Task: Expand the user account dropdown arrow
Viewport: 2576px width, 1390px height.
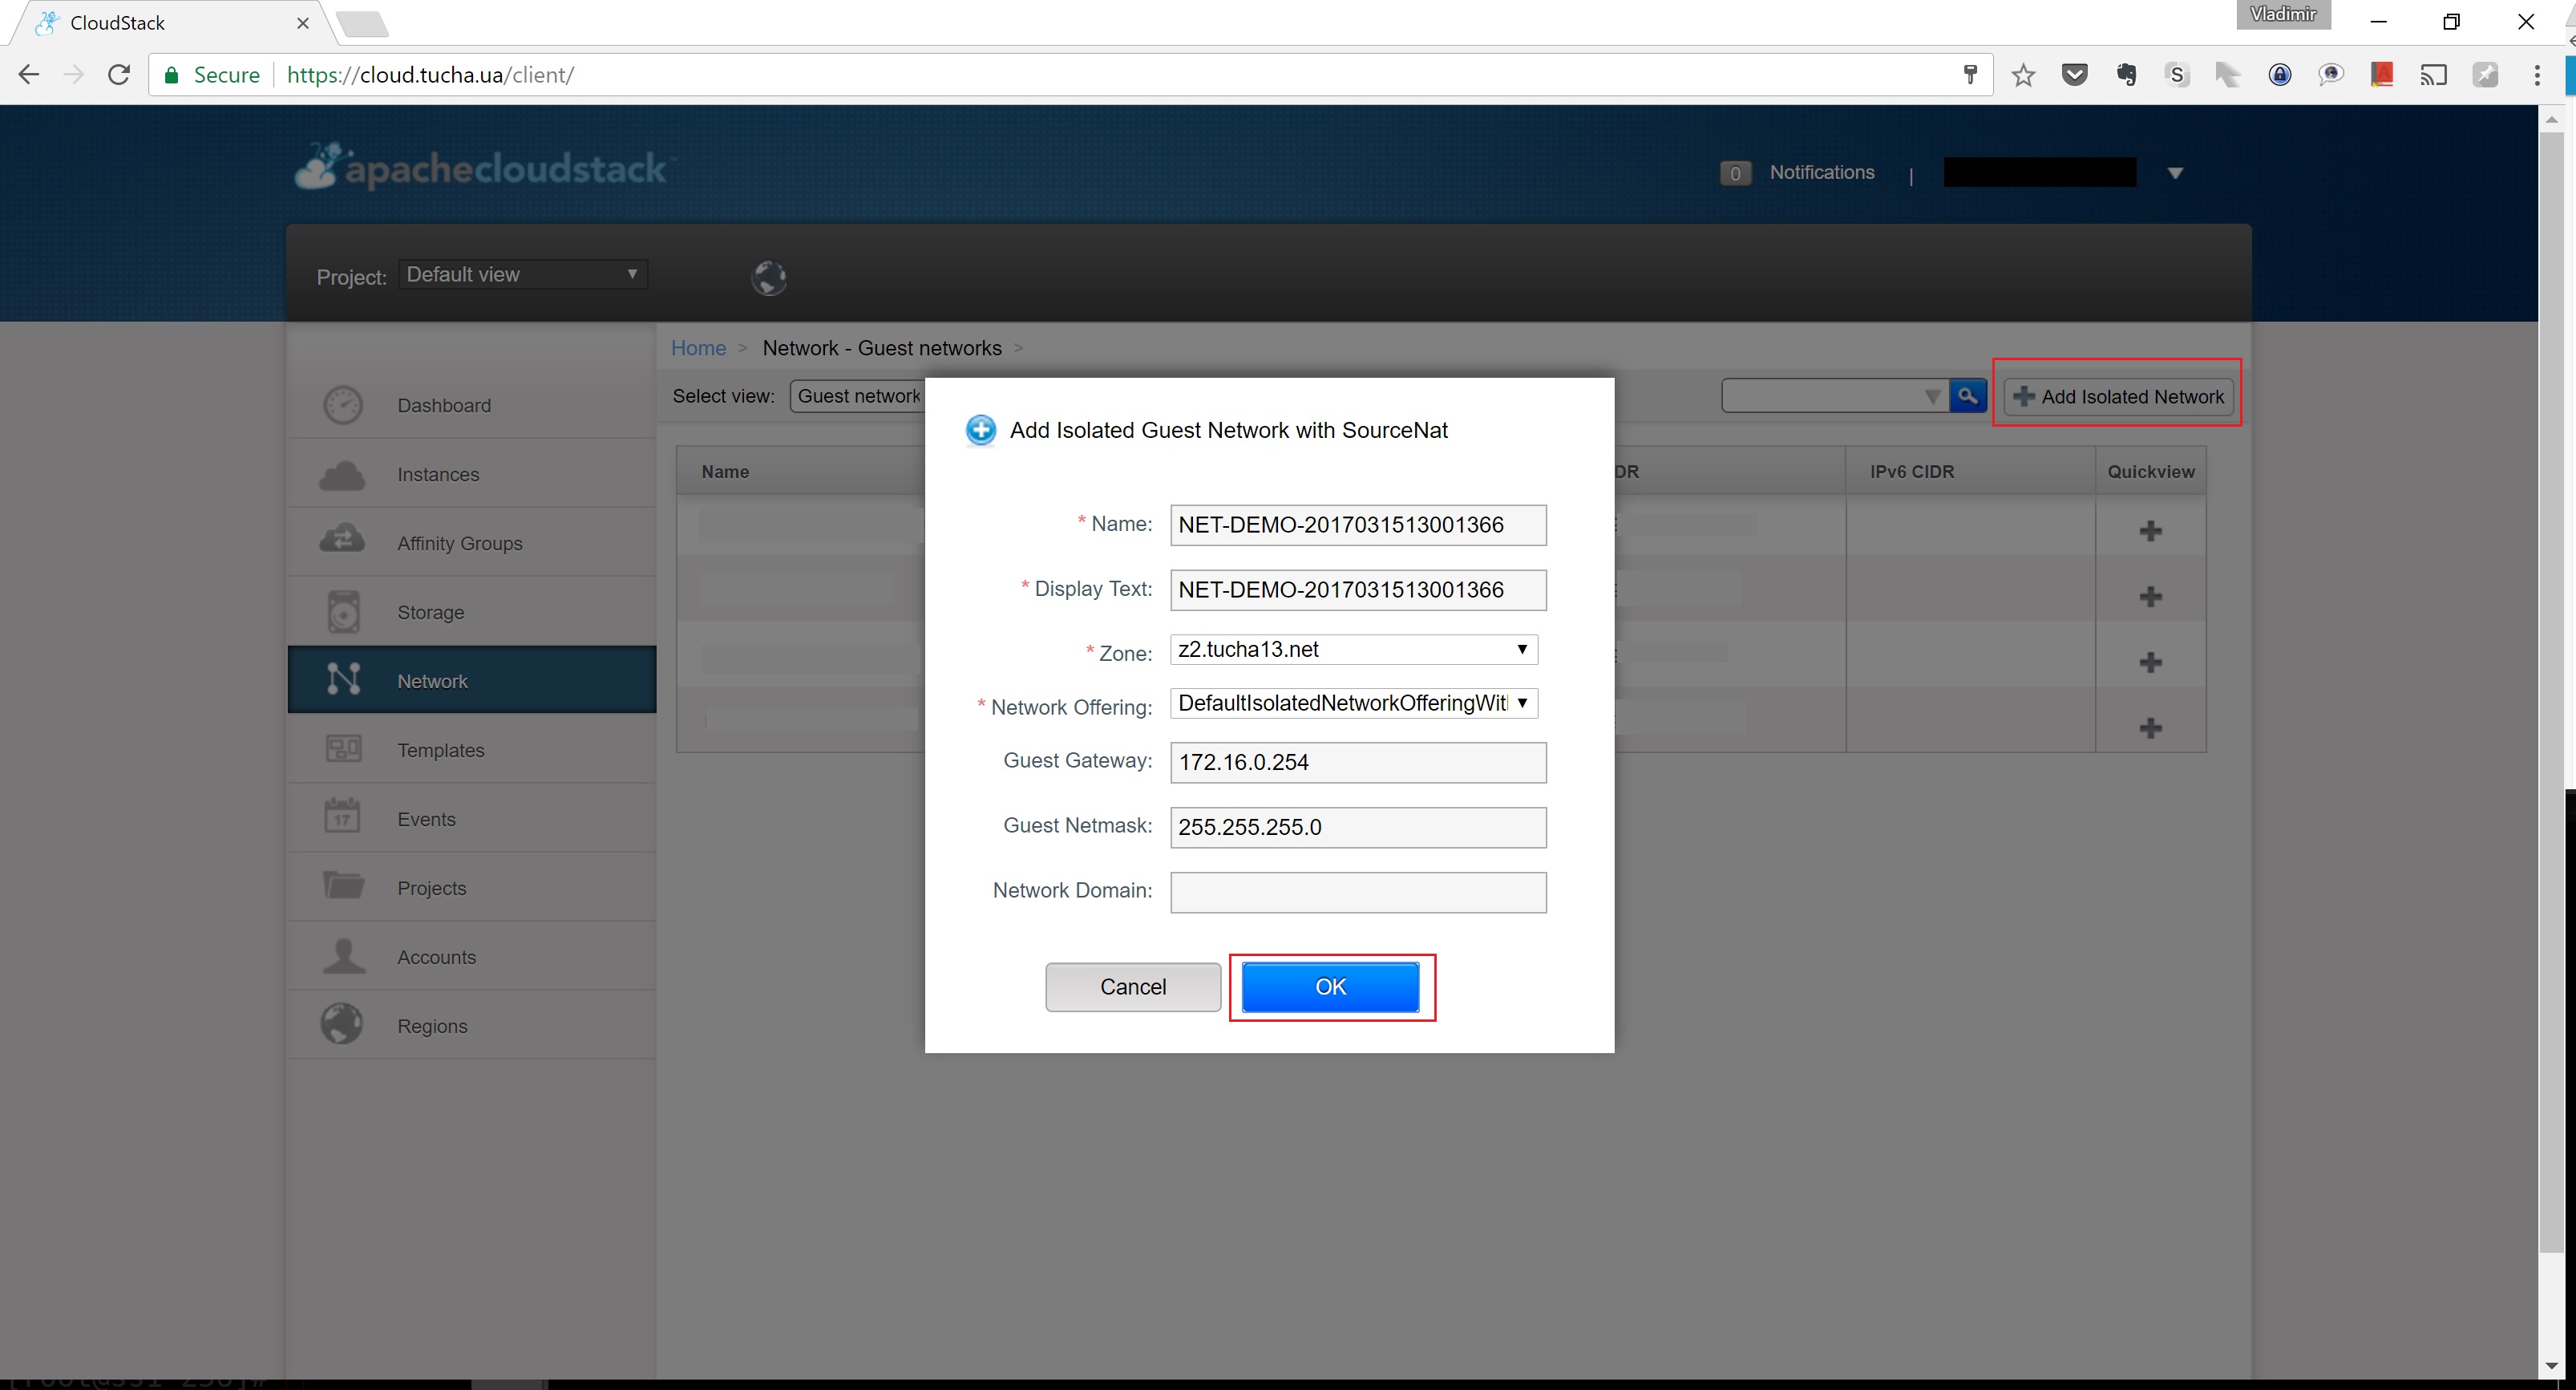Action: [2174, 173]
